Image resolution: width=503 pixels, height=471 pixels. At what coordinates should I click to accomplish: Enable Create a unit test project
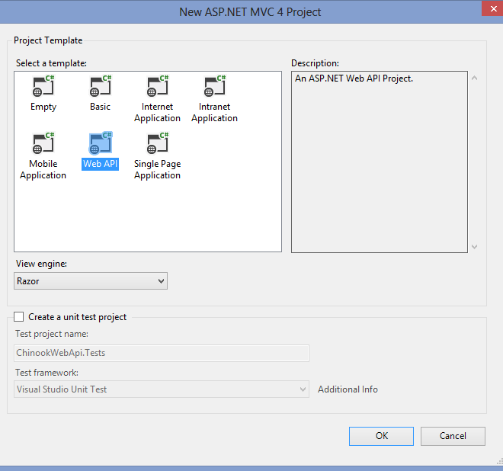[x=18, y=317]
